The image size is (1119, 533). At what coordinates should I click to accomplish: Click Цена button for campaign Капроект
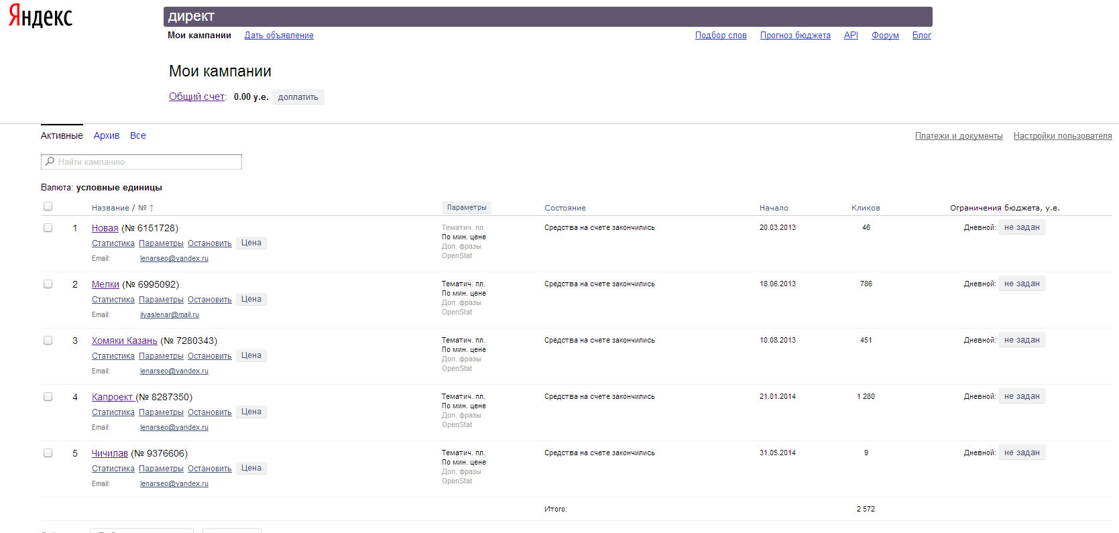251,412
